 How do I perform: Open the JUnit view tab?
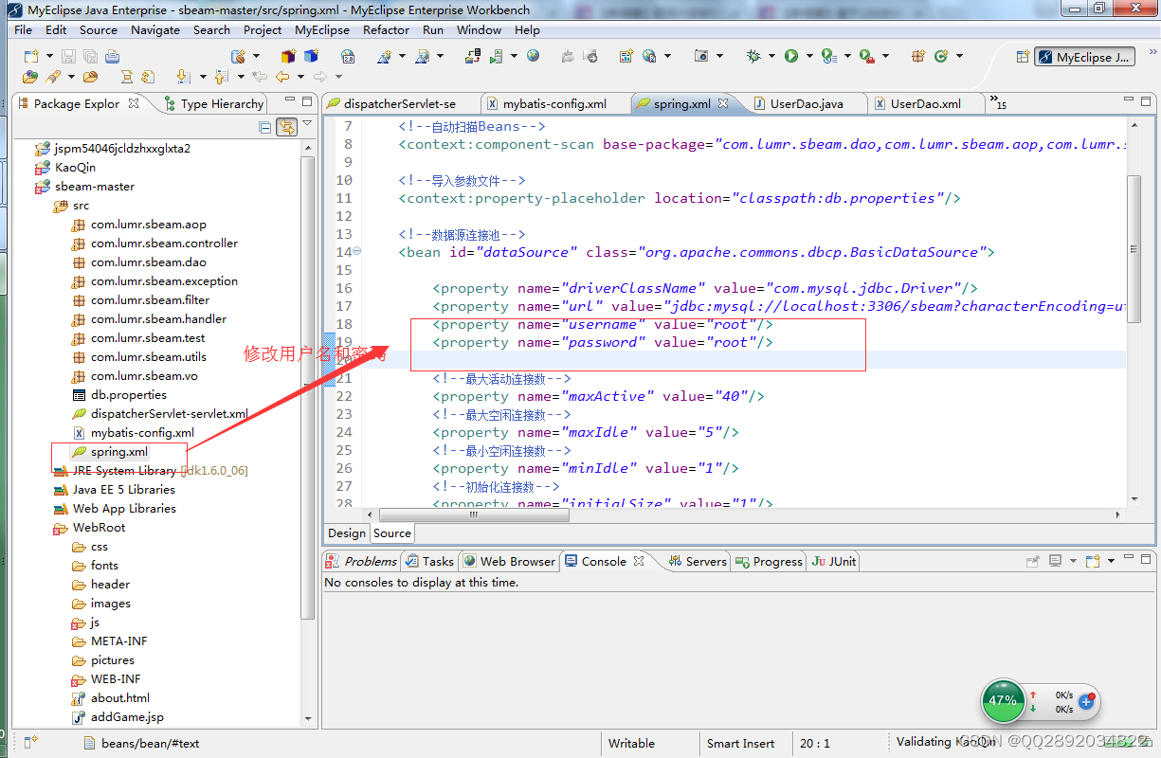834,561
